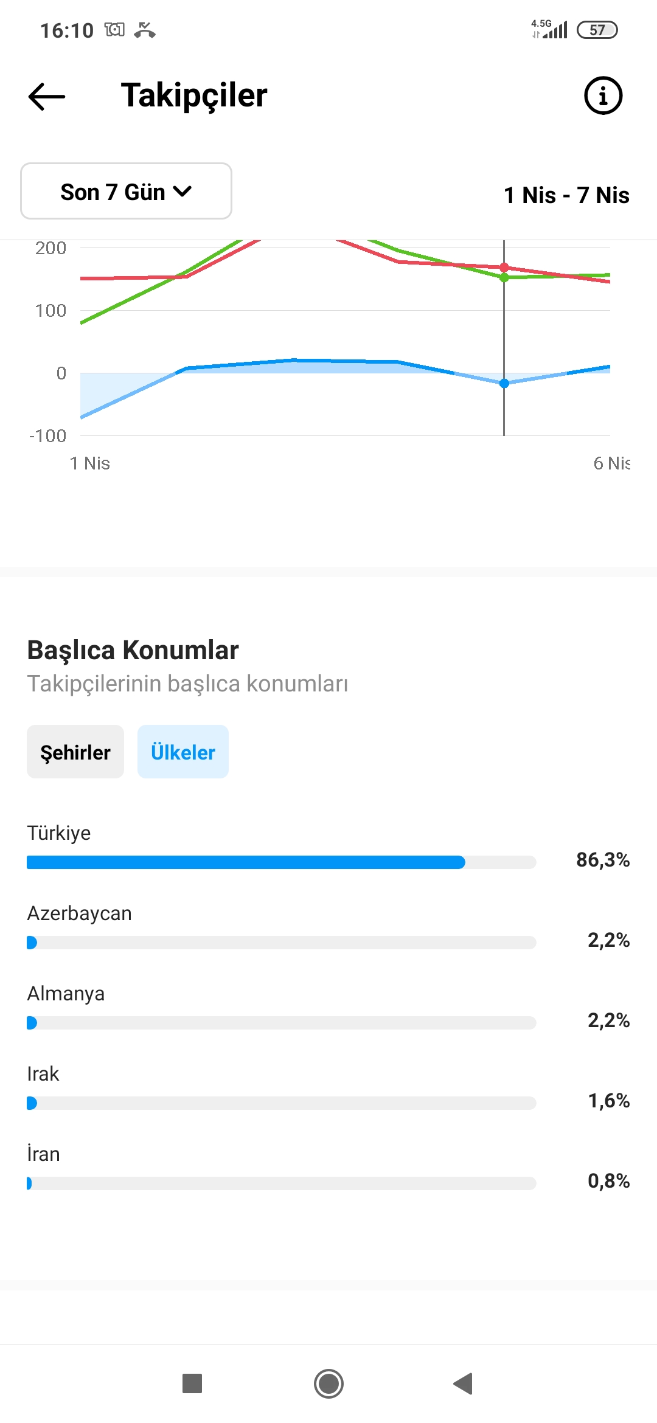Open the info circle icon

(x=603, y=95)
